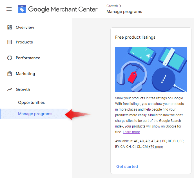Open Opportunities under Growth

(x=31, y=102)
